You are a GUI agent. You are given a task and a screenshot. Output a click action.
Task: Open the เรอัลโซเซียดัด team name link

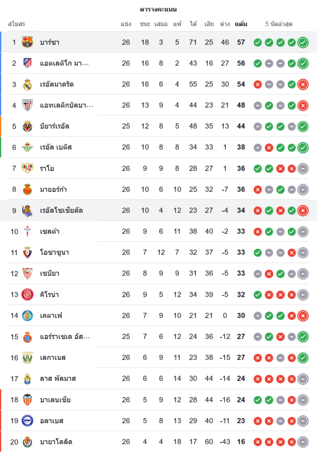coord(61,211)
